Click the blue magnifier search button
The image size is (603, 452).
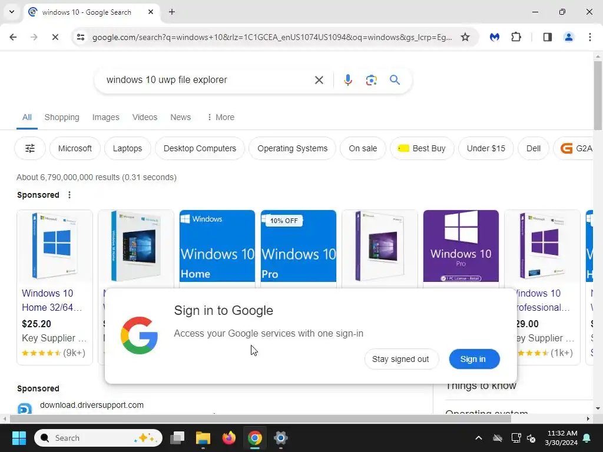395,80
